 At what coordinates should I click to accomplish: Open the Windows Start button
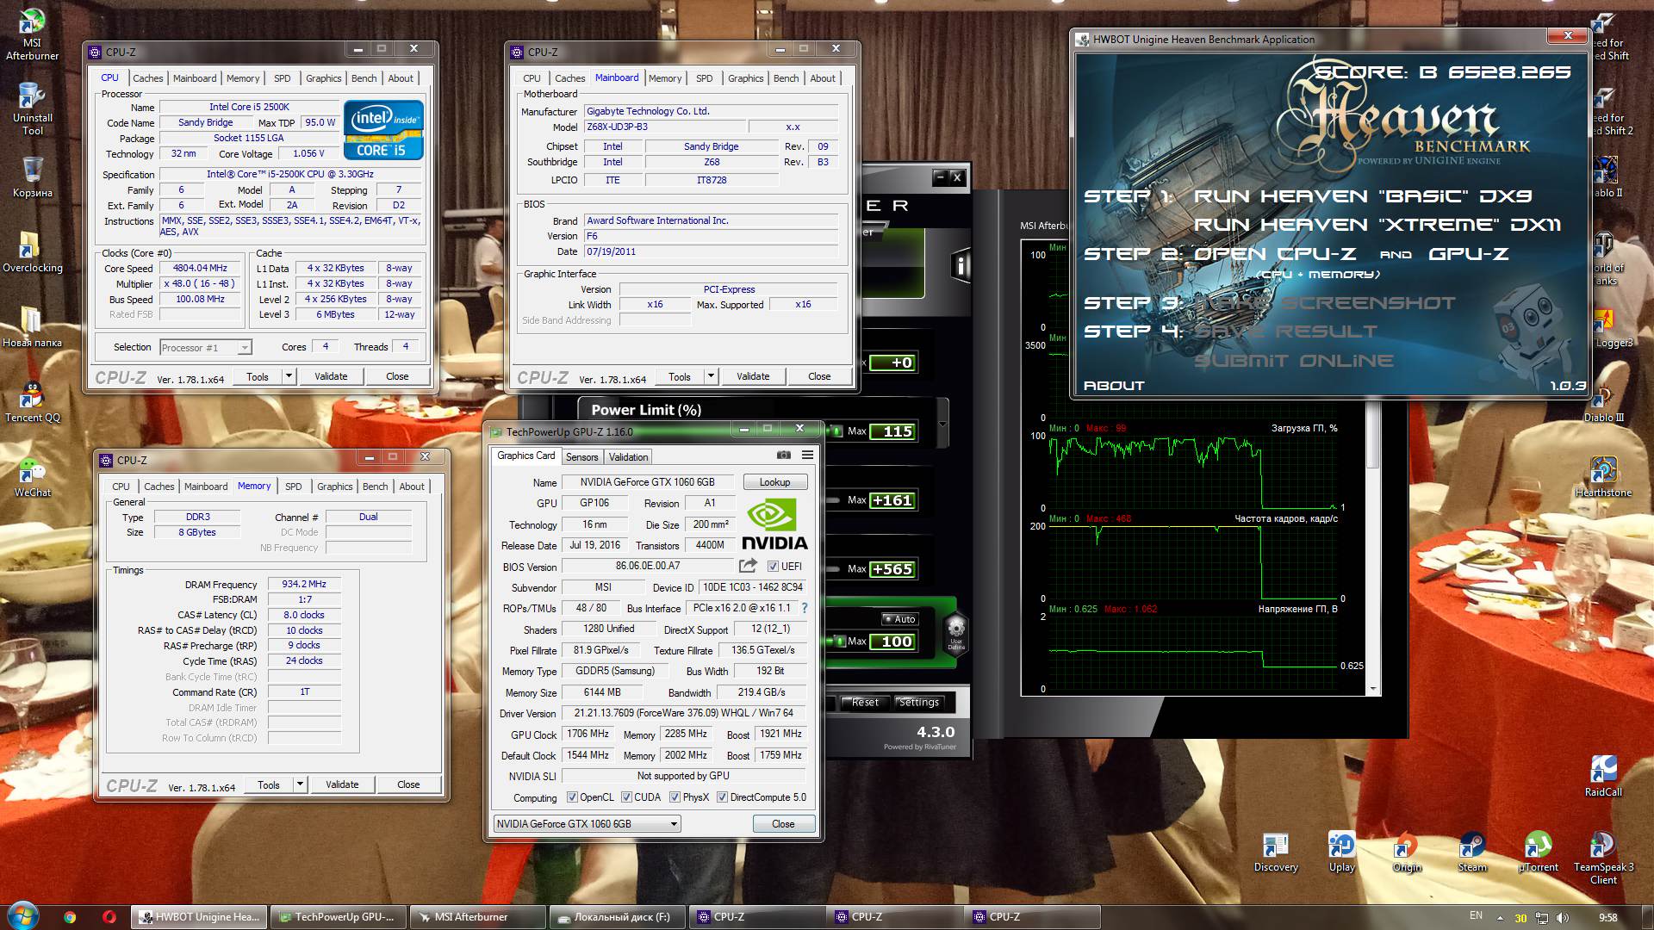tap(22, 915)
